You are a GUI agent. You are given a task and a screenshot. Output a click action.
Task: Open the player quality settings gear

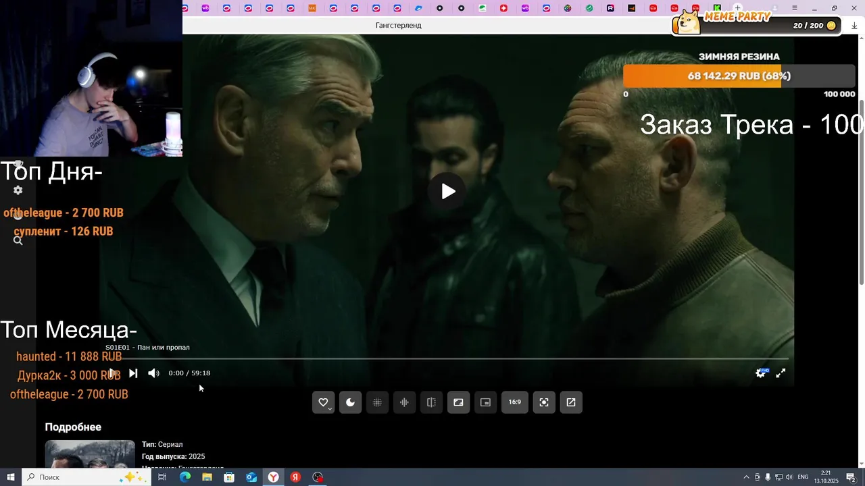[761, 373]
